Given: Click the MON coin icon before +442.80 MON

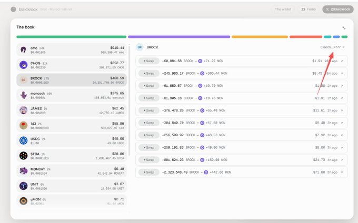Looking at the screenshot, I should (206, 172).
